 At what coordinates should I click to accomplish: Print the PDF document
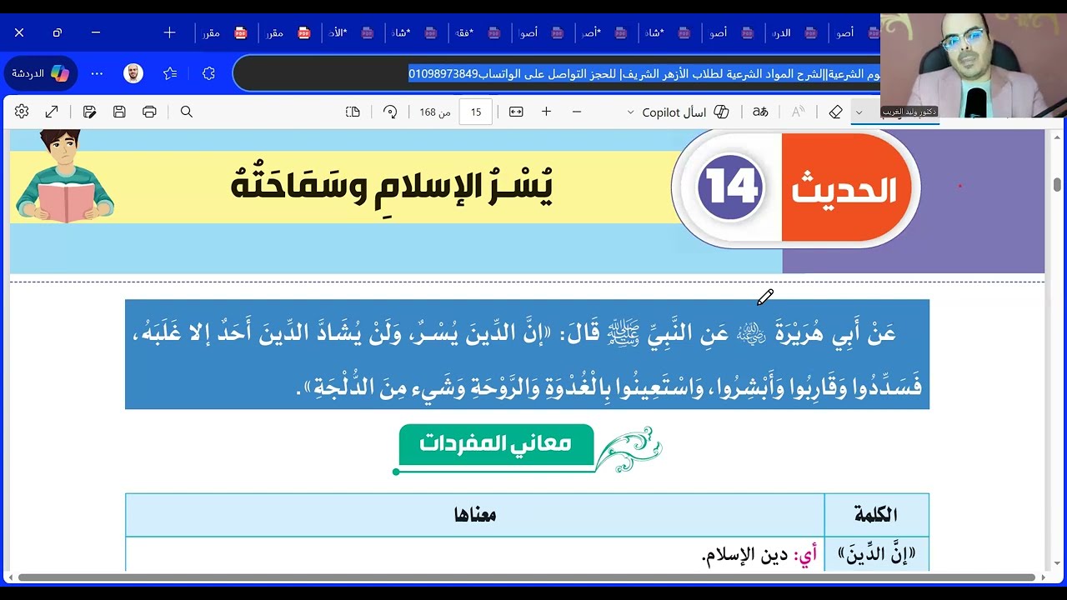[149, 112]
